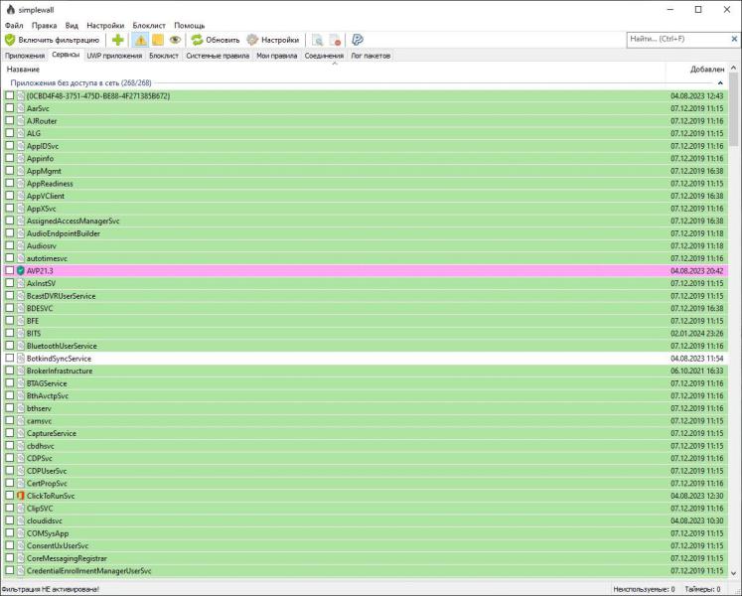Viewport: 742px width, 596px height.
Task: Switch to the Лог пакетов tab
Action: [x=371, y=56]
